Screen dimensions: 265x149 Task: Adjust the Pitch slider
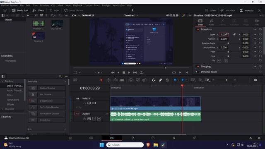[x=228, y=52]
